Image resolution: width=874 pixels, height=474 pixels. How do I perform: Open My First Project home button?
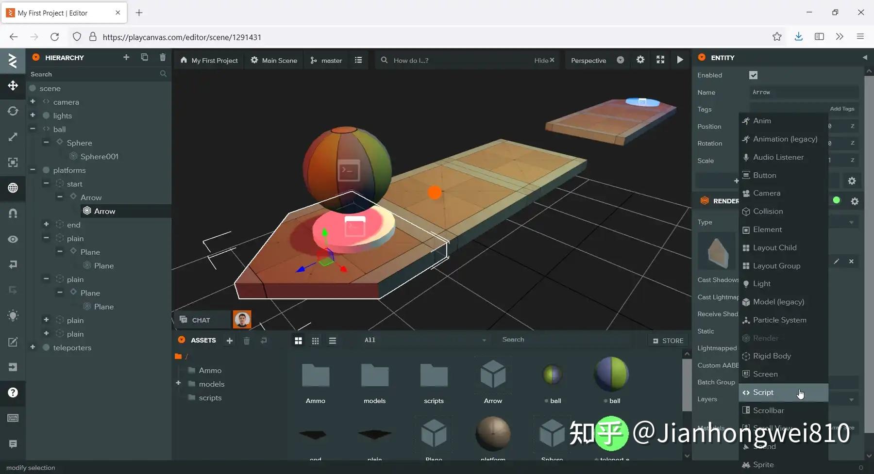pyautogui.click(x=209, y=60)
